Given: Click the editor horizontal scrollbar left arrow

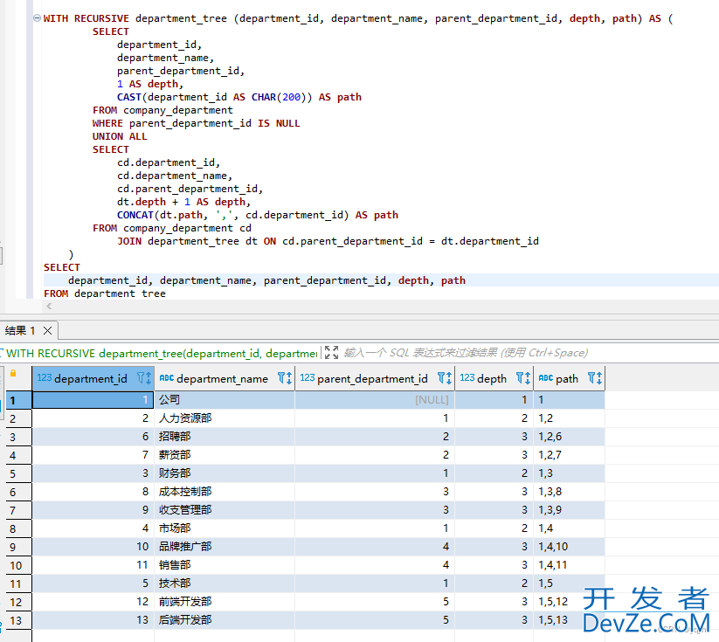Looking at the screenshot, I should coord(49,306).
